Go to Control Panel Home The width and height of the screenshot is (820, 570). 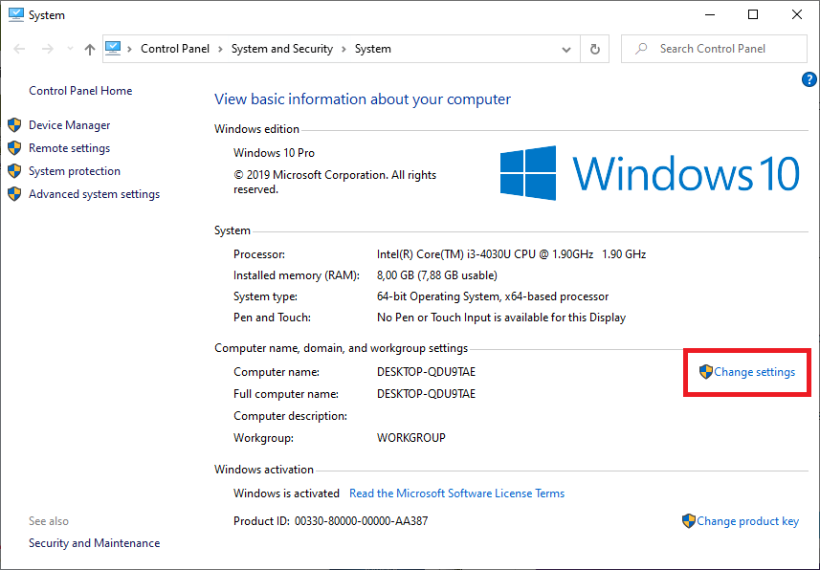[x=80, y=91]
